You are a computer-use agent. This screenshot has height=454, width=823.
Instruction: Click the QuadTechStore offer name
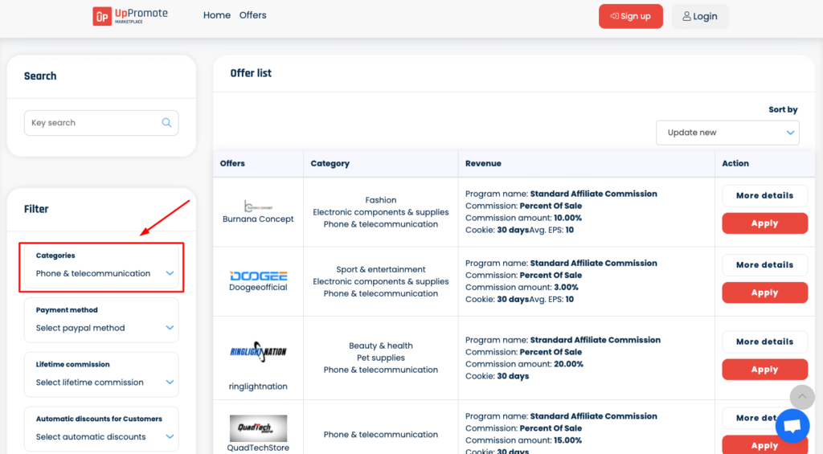(x=258, y=448)
